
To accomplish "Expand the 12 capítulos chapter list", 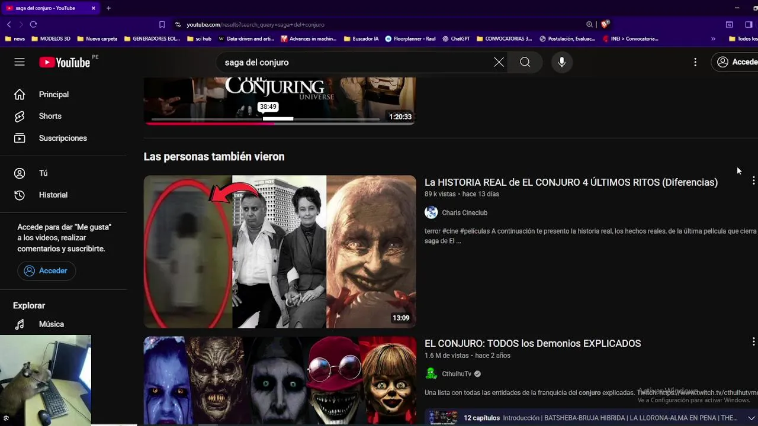I will 751,418.
